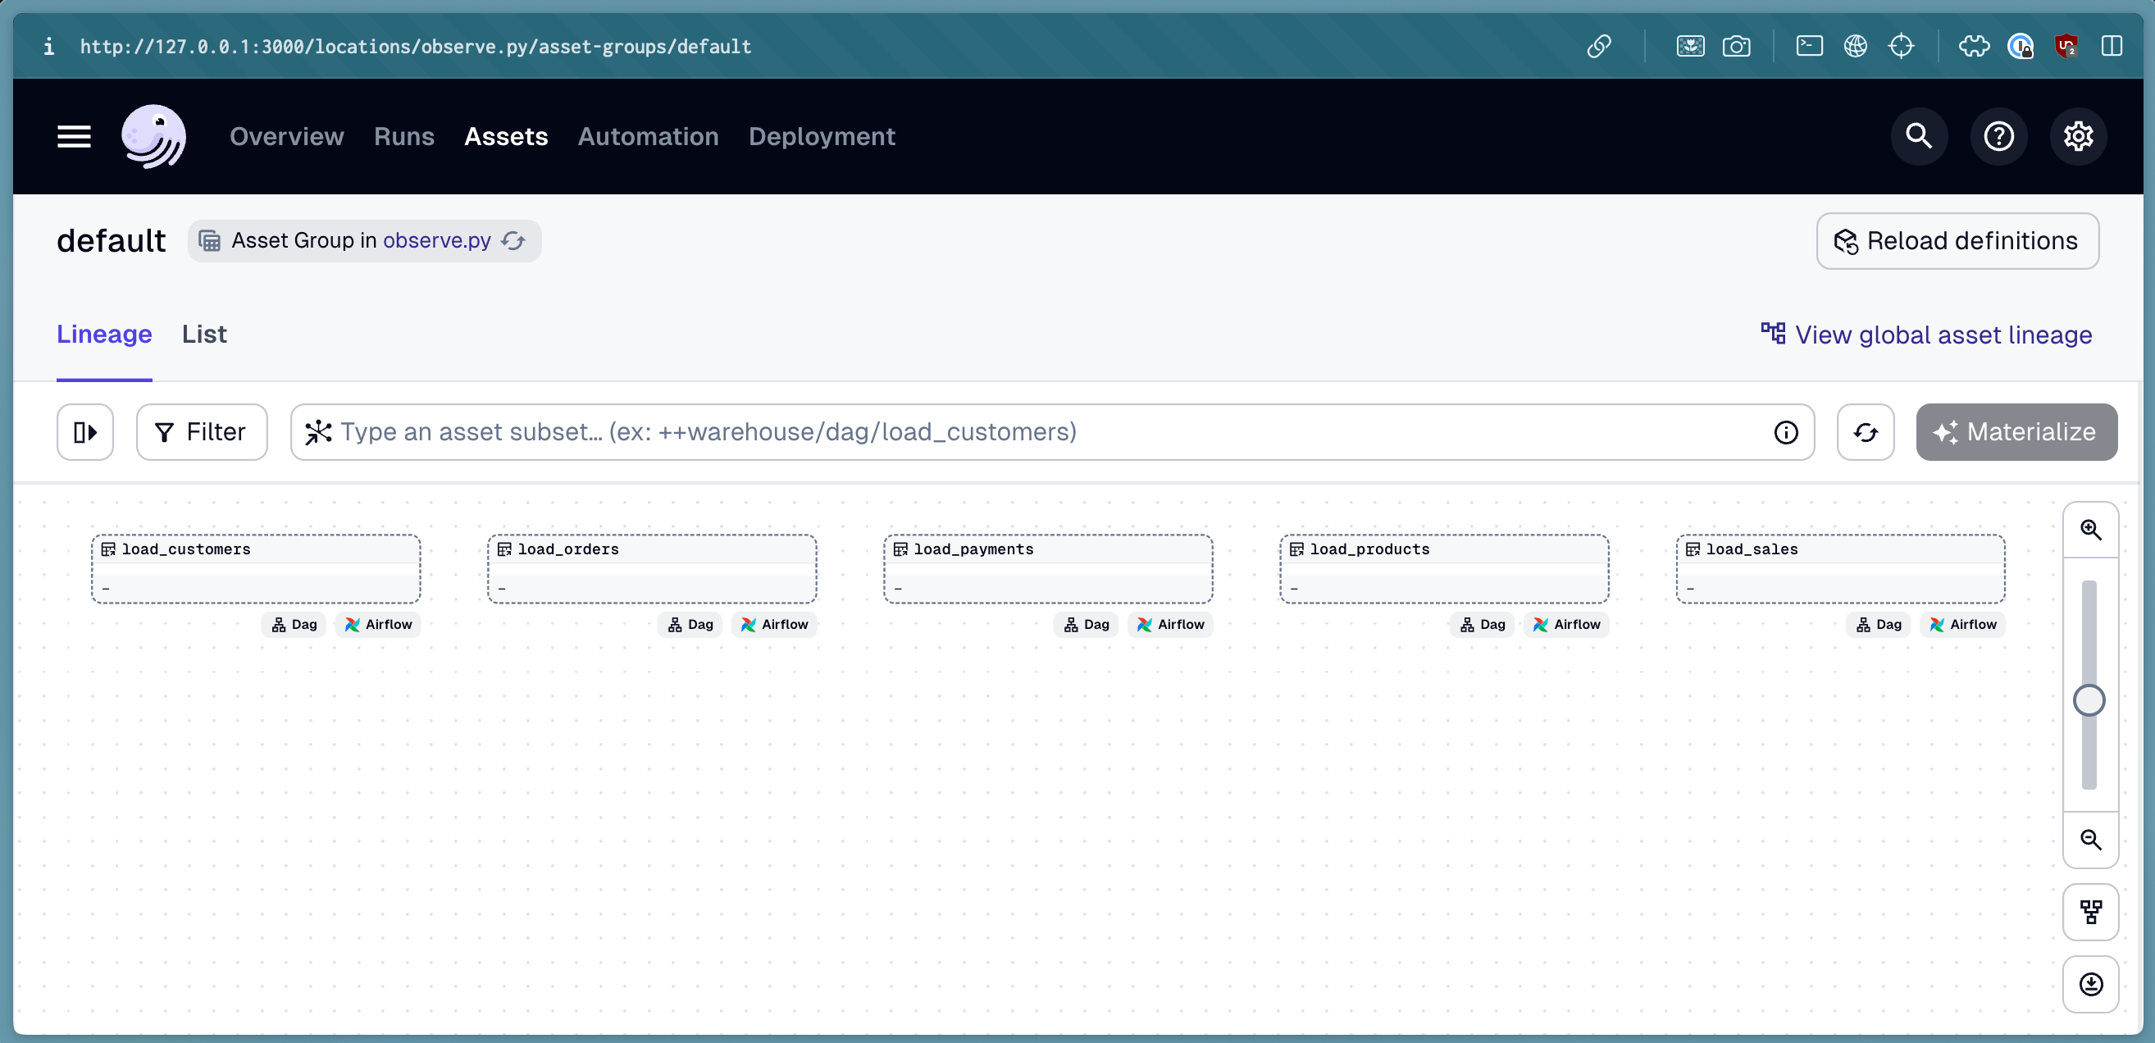Open search with the magnifying glass icon
This screenshot has width=2155, height=1043.
coord(1919,136)
